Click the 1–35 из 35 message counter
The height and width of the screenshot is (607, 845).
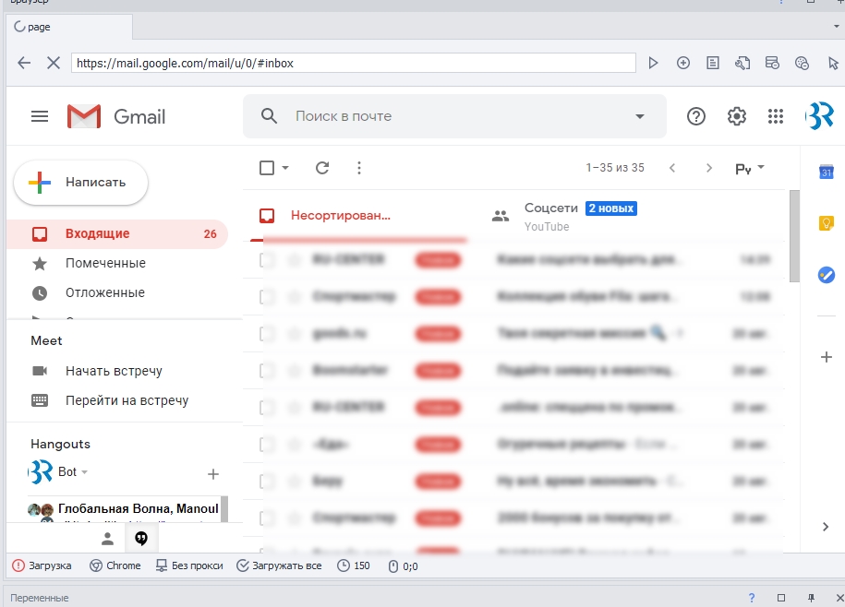pyautogui.click(x=615, y=168)
